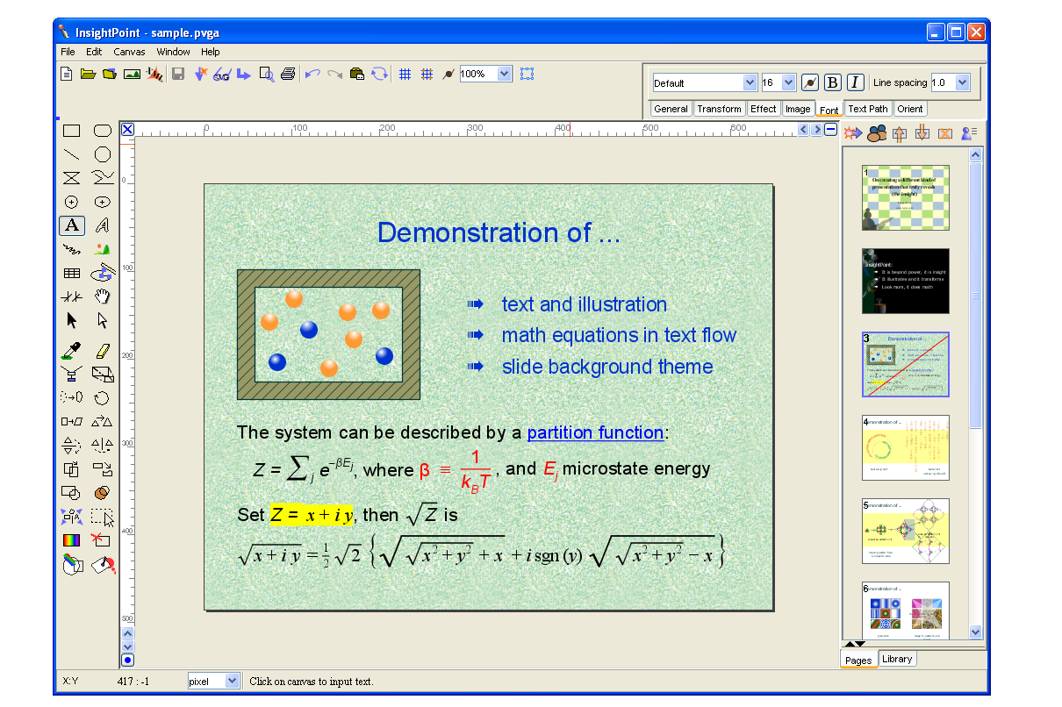Viewport: 1062px width, 707px height.
Task: Select the table insert tool
Action: pos(72,274)
